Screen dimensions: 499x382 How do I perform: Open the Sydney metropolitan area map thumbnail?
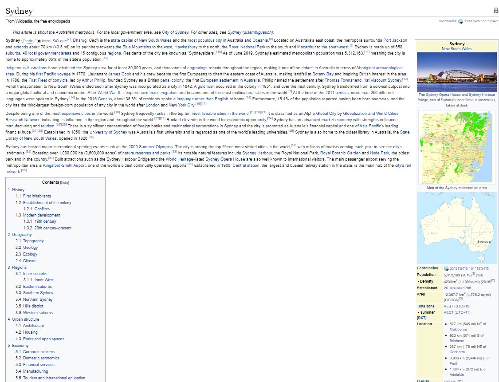pos(456,147)
